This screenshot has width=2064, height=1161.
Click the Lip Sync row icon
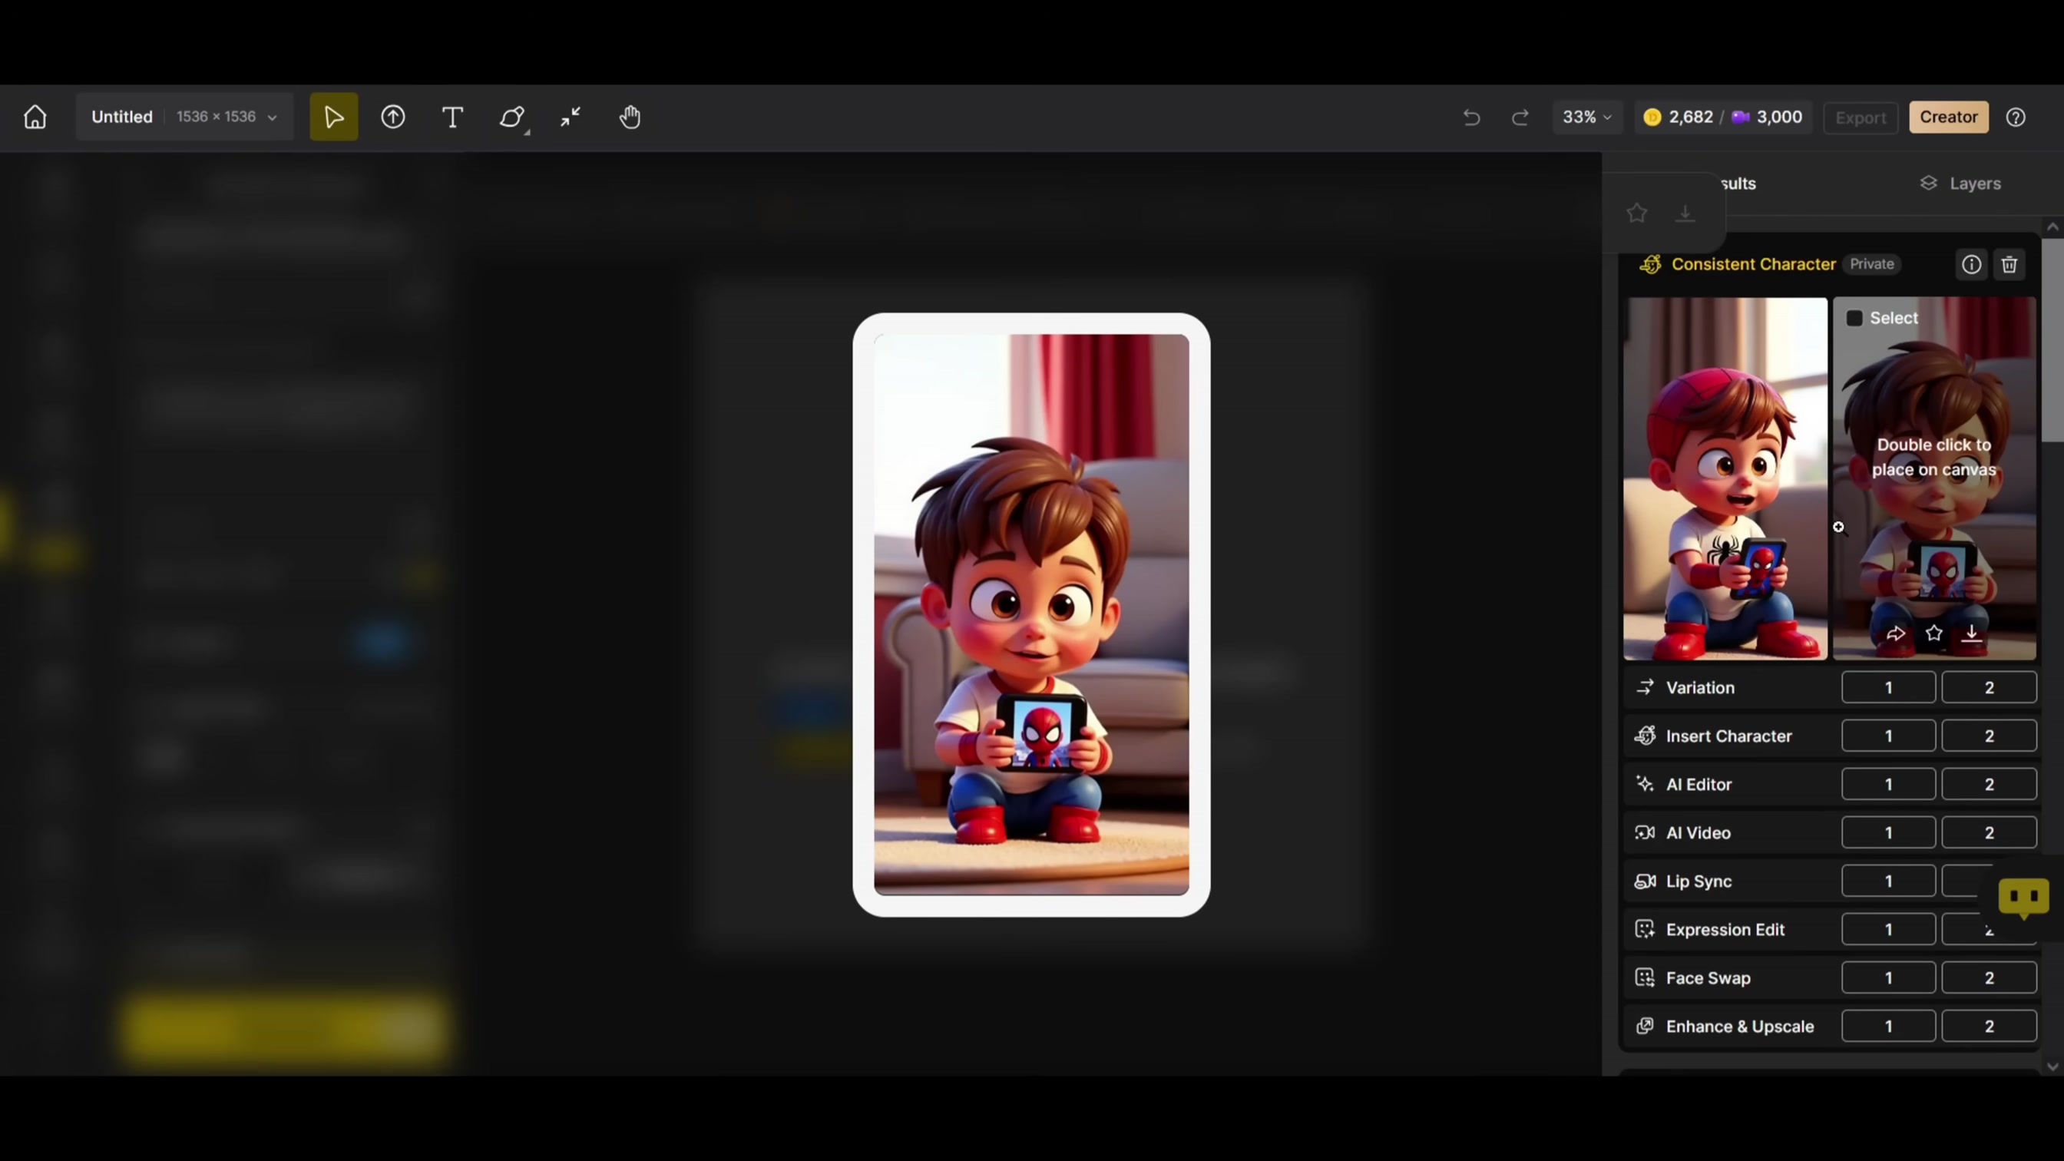(1645, 881)
